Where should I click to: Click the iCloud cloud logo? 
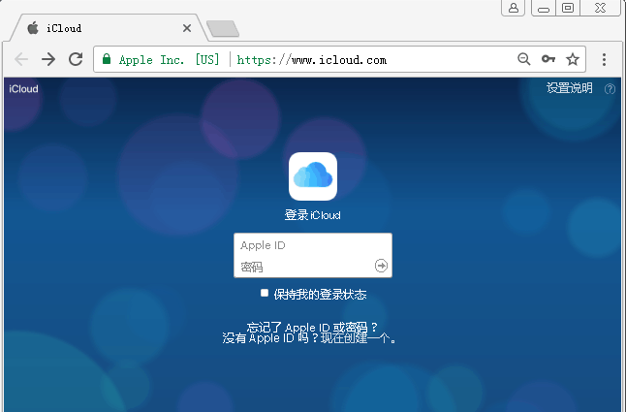tap(313, 176)
